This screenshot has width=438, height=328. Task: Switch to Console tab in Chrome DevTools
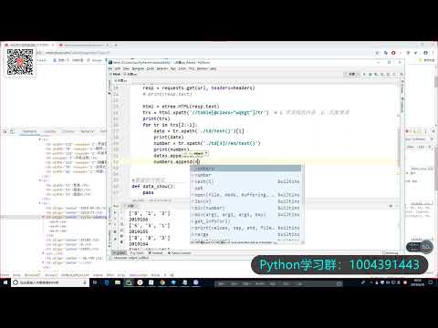click(50, 131)
